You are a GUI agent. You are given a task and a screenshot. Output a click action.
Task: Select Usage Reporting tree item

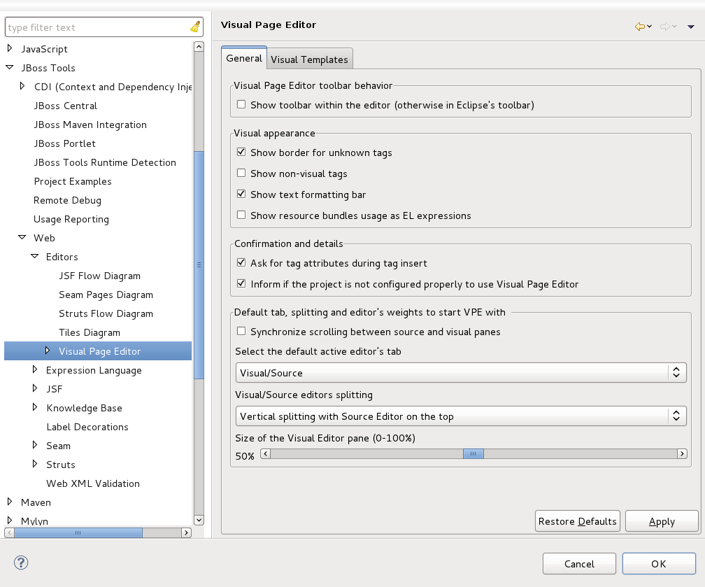coord(71,219)
